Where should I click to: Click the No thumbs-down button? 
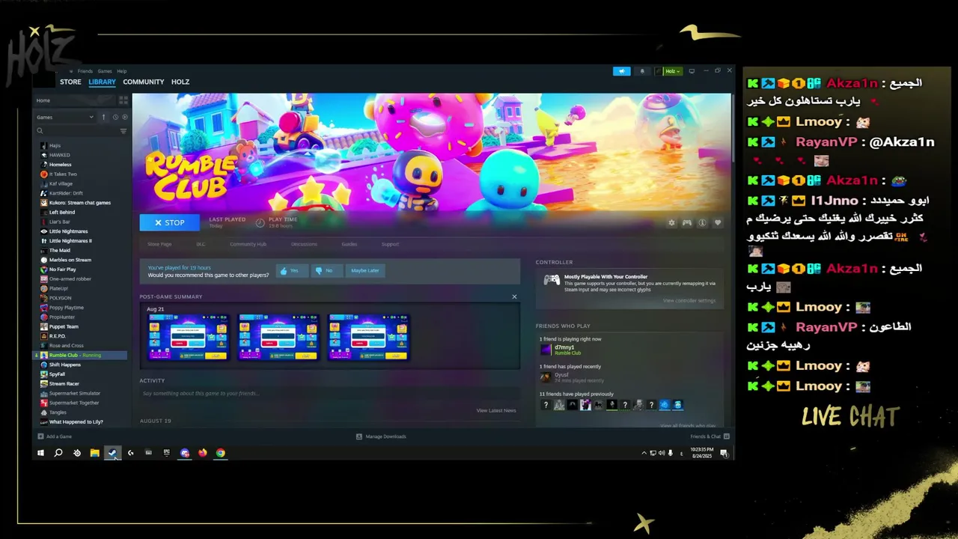(x=326, y=270)
